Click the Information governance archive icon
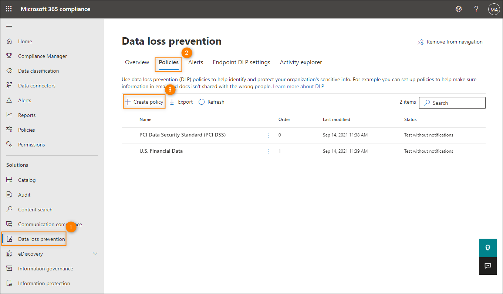This screenshot has height=294, width=503. (10, 269)
